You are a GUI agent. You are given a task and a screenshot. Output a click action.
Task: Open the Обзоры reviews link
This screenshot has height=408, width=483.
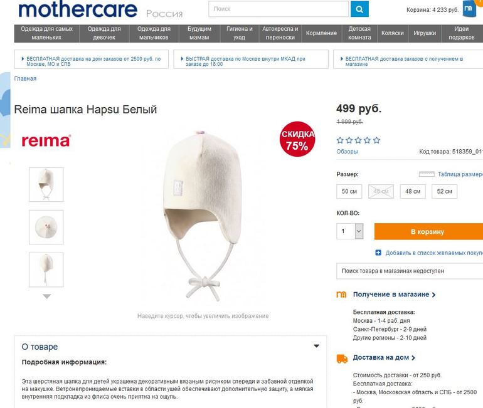point(347,152)
